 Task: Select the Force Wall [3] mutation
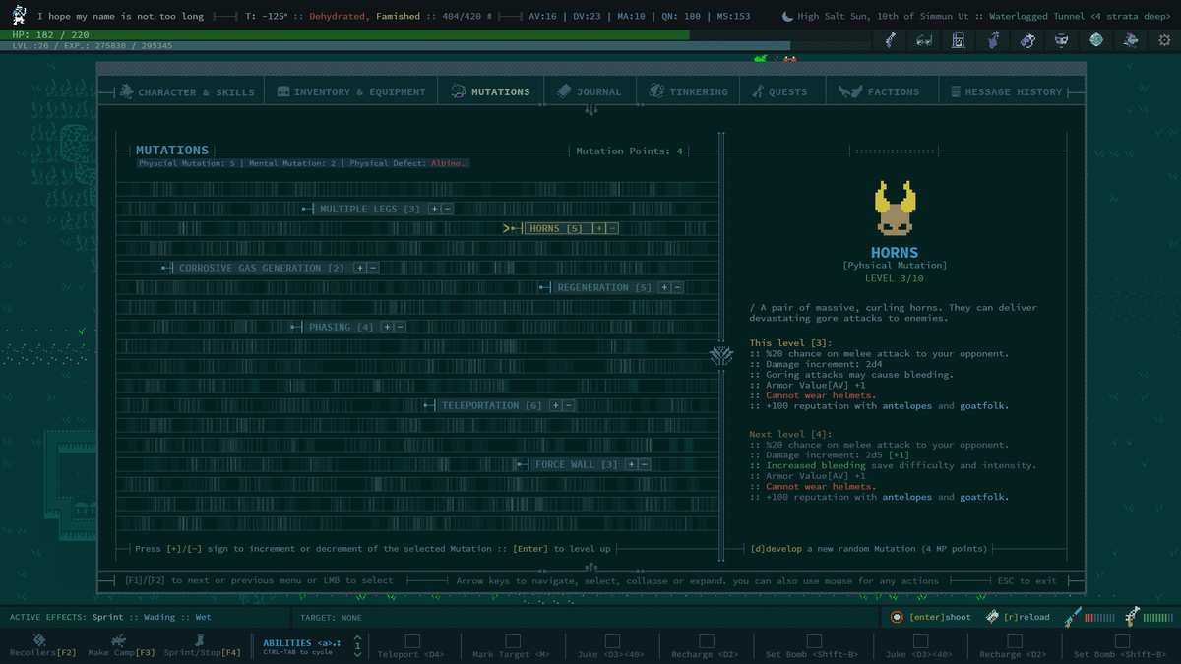point(576,464)
